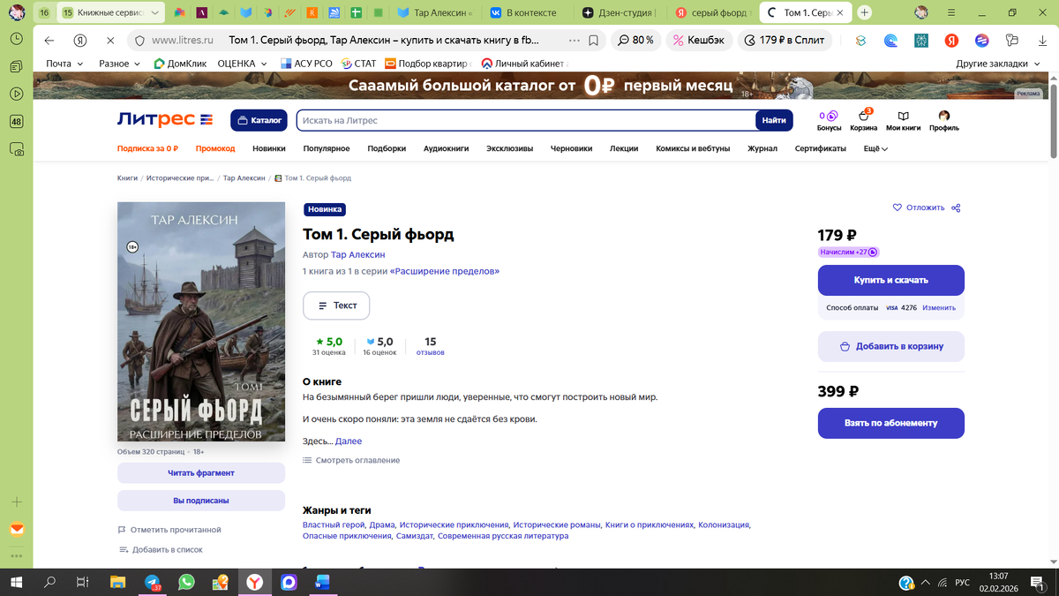Click Взять по абонементу button
Screen dimensions: 1059x596
[891, 423]
